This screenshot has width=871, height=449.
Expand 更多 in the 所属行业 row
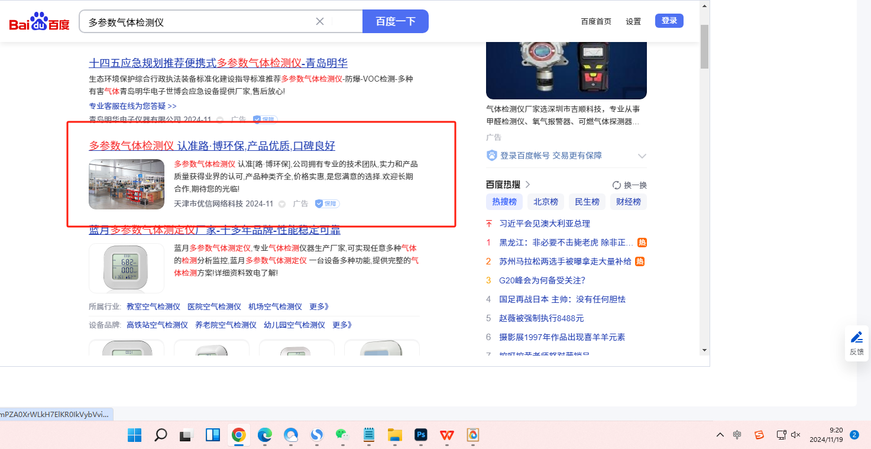[319, 306]
